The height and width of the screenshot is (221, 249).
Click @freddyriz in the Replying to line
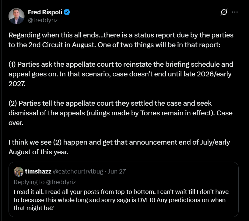coord(61,182)
